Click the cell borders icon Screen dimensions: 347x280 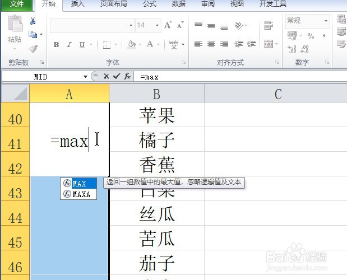click(x=107, y=45)
